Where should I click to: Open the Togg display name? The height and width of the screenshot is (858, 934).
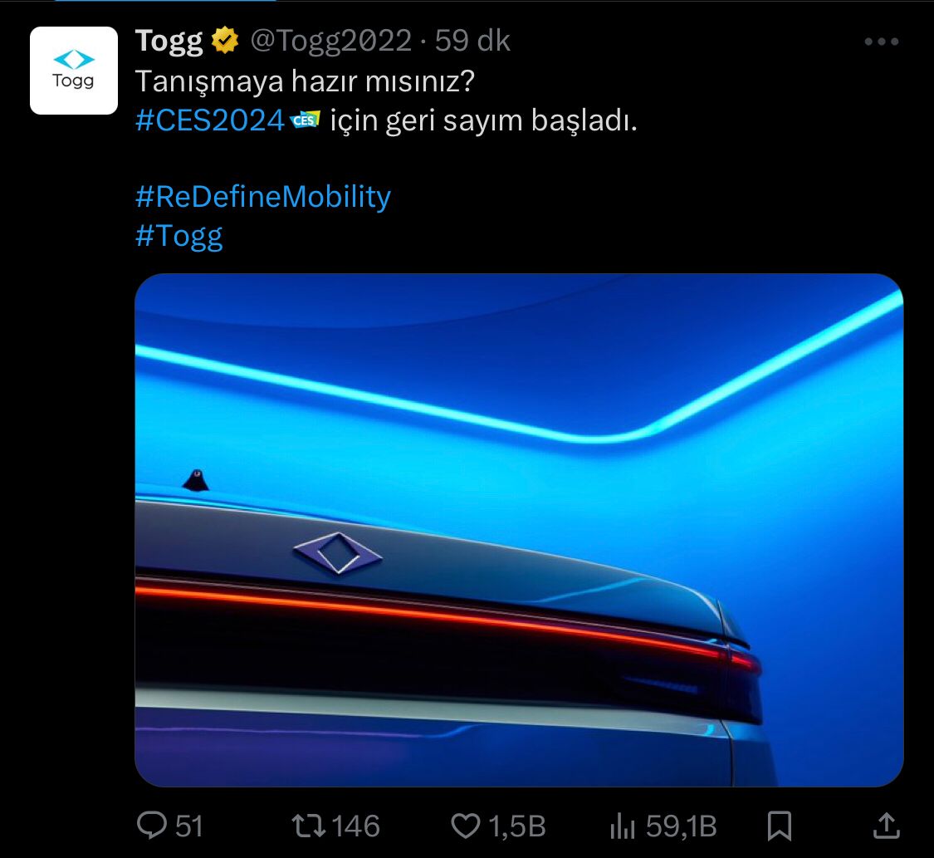(169, 41)
